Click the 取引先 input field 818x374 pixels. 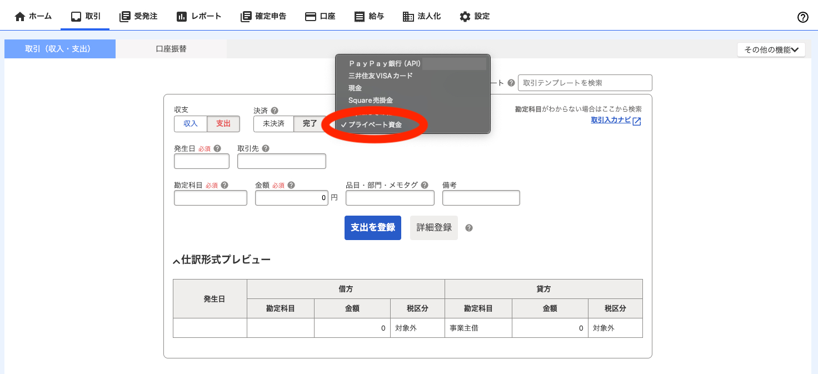(x=281, y=161)
